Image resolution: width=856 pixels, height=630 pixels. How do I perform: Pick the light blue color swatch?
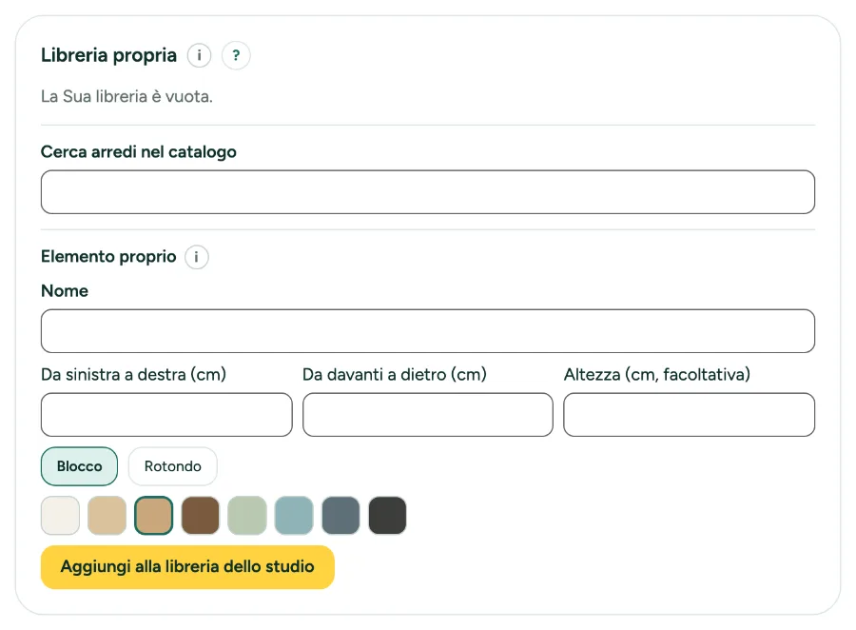(x=294, y=515)
